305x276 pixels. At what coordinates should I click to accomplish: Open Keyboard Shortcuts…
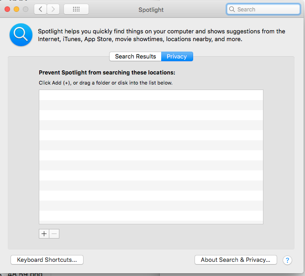click(47, 260)
